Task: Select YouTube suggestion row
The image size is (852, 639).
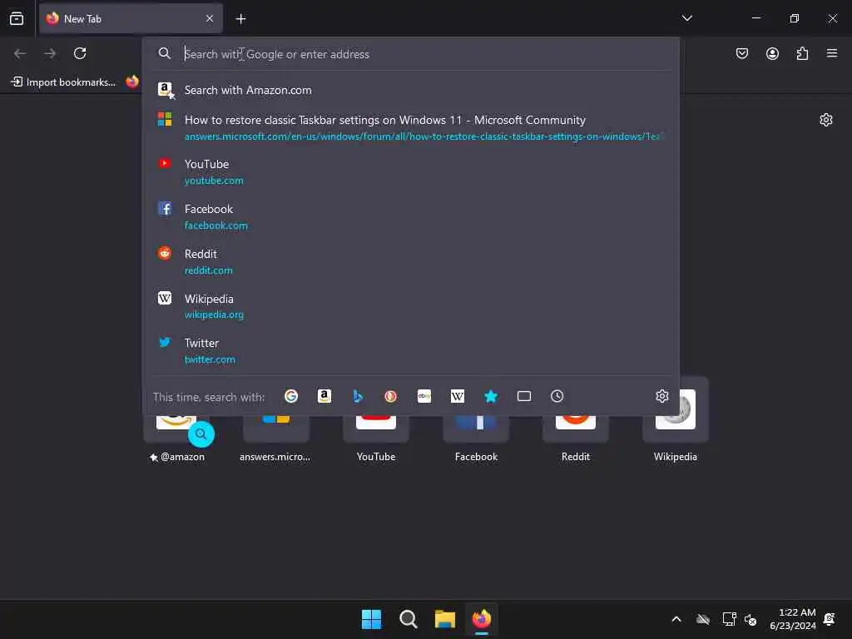Action: (411, 171)
